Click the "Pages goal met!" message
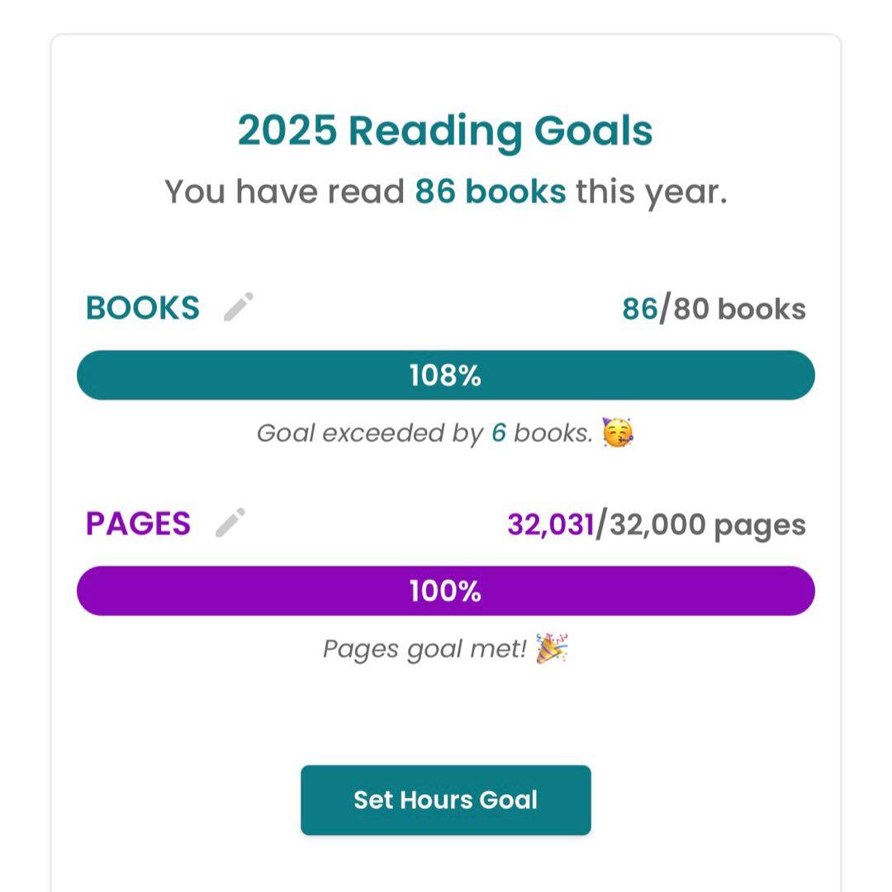This screenshot has width=892, height=892. click(425, 649)
